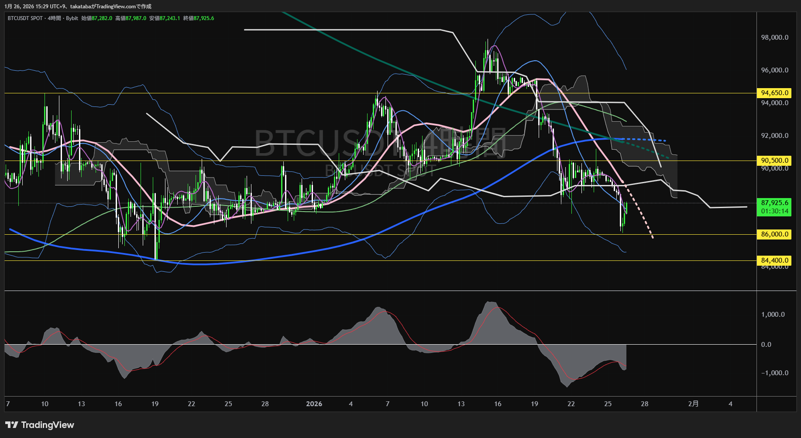Select the 4時間 interval label in header
The height and width of the screenshot is (438, 801).
click(55, 18)
